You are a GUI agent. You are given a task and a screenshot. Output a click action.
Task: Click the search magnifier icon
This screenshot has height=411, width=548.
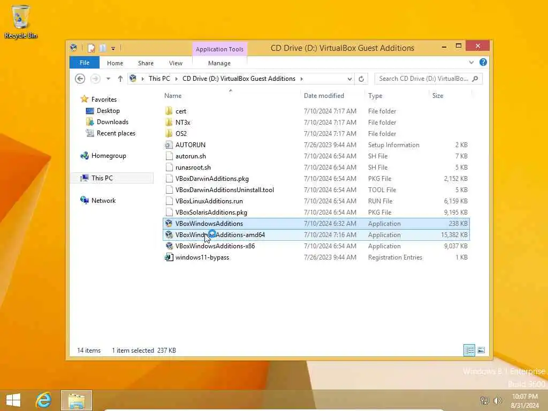(475, 79)
